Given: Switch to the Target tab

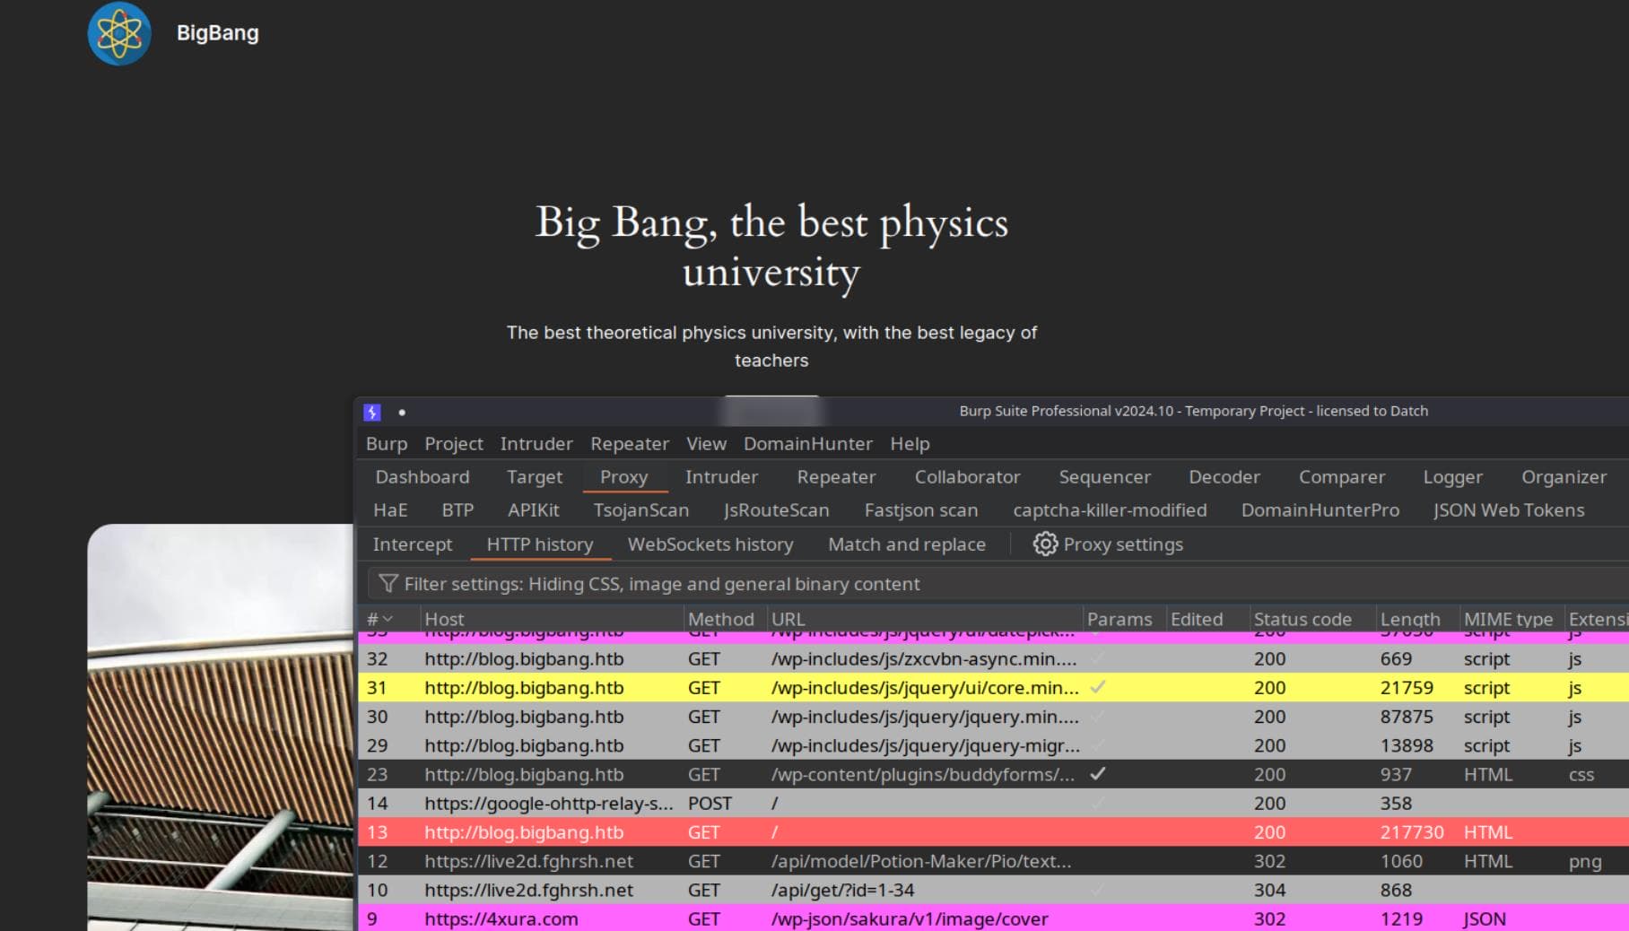Looking at the screenshot, I should [x=535, y=477].
